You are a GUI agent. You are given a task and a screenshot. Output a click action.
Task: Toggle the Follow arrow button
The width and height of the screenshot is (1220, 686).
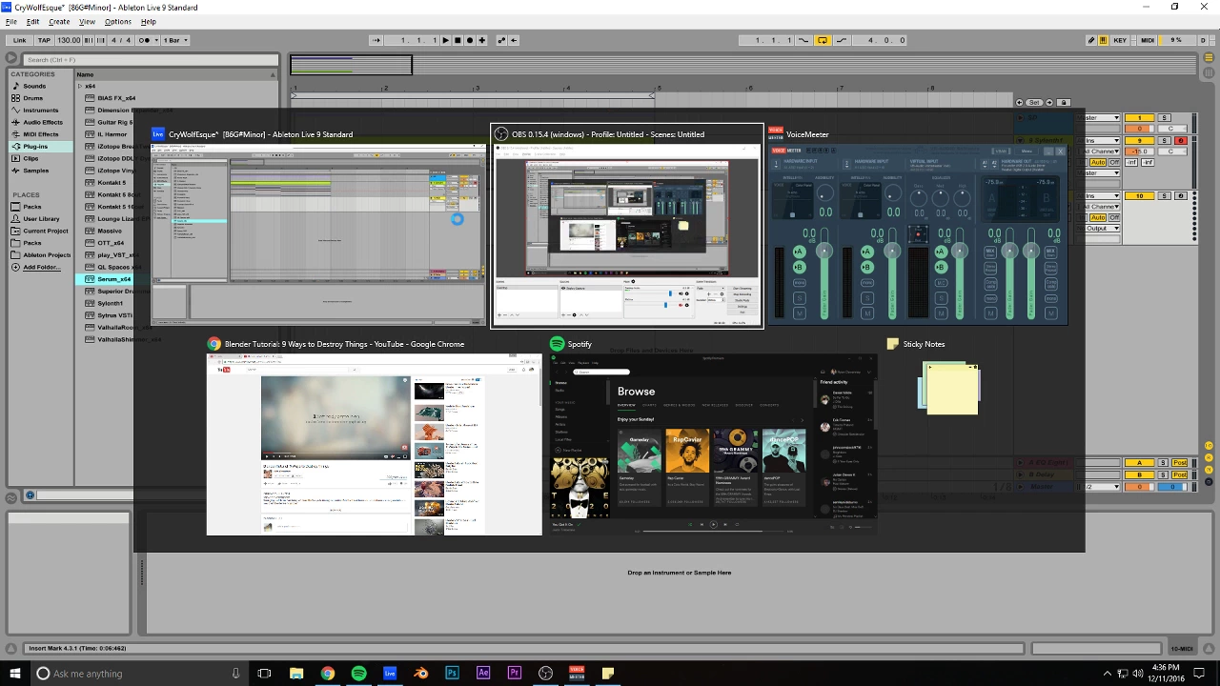tap(376, 40)
